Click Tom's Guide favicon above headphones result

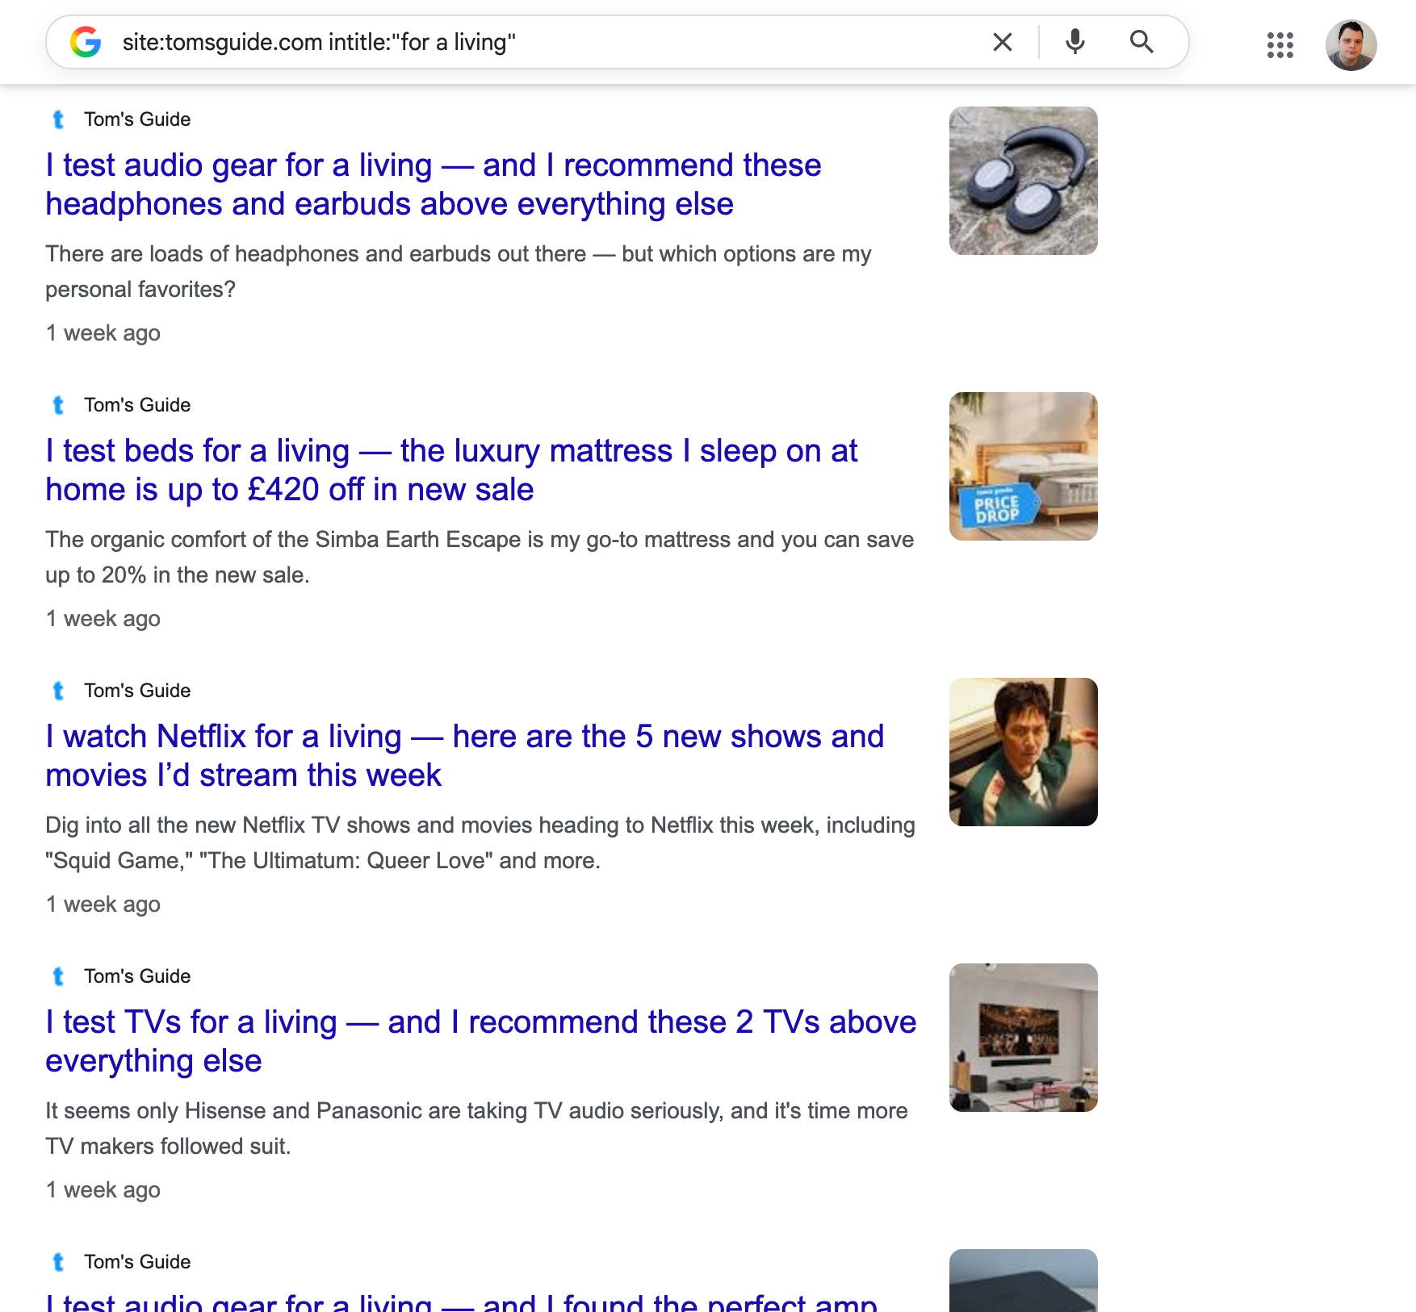(58, 119)
